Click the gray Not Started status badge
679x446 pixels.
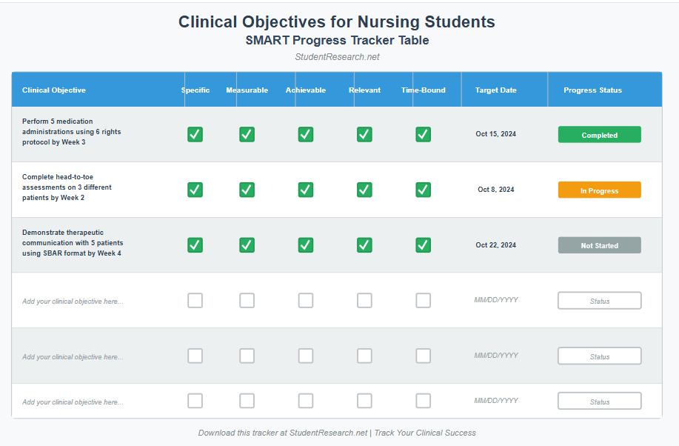pyautogui.click(x=599, y=244)
